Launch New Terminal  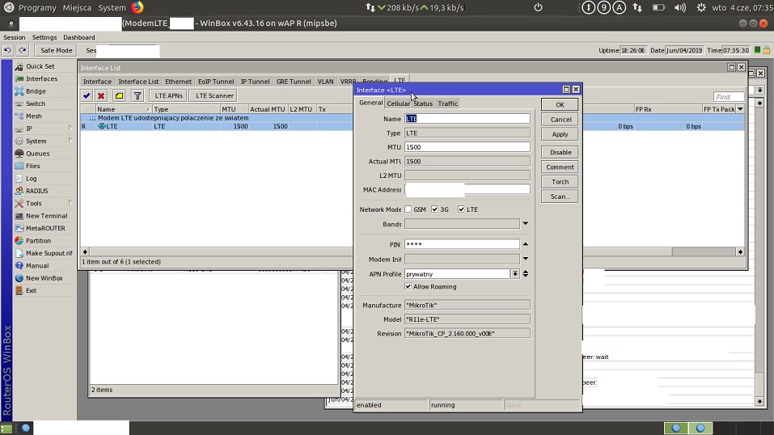click(x=46, y=216)
